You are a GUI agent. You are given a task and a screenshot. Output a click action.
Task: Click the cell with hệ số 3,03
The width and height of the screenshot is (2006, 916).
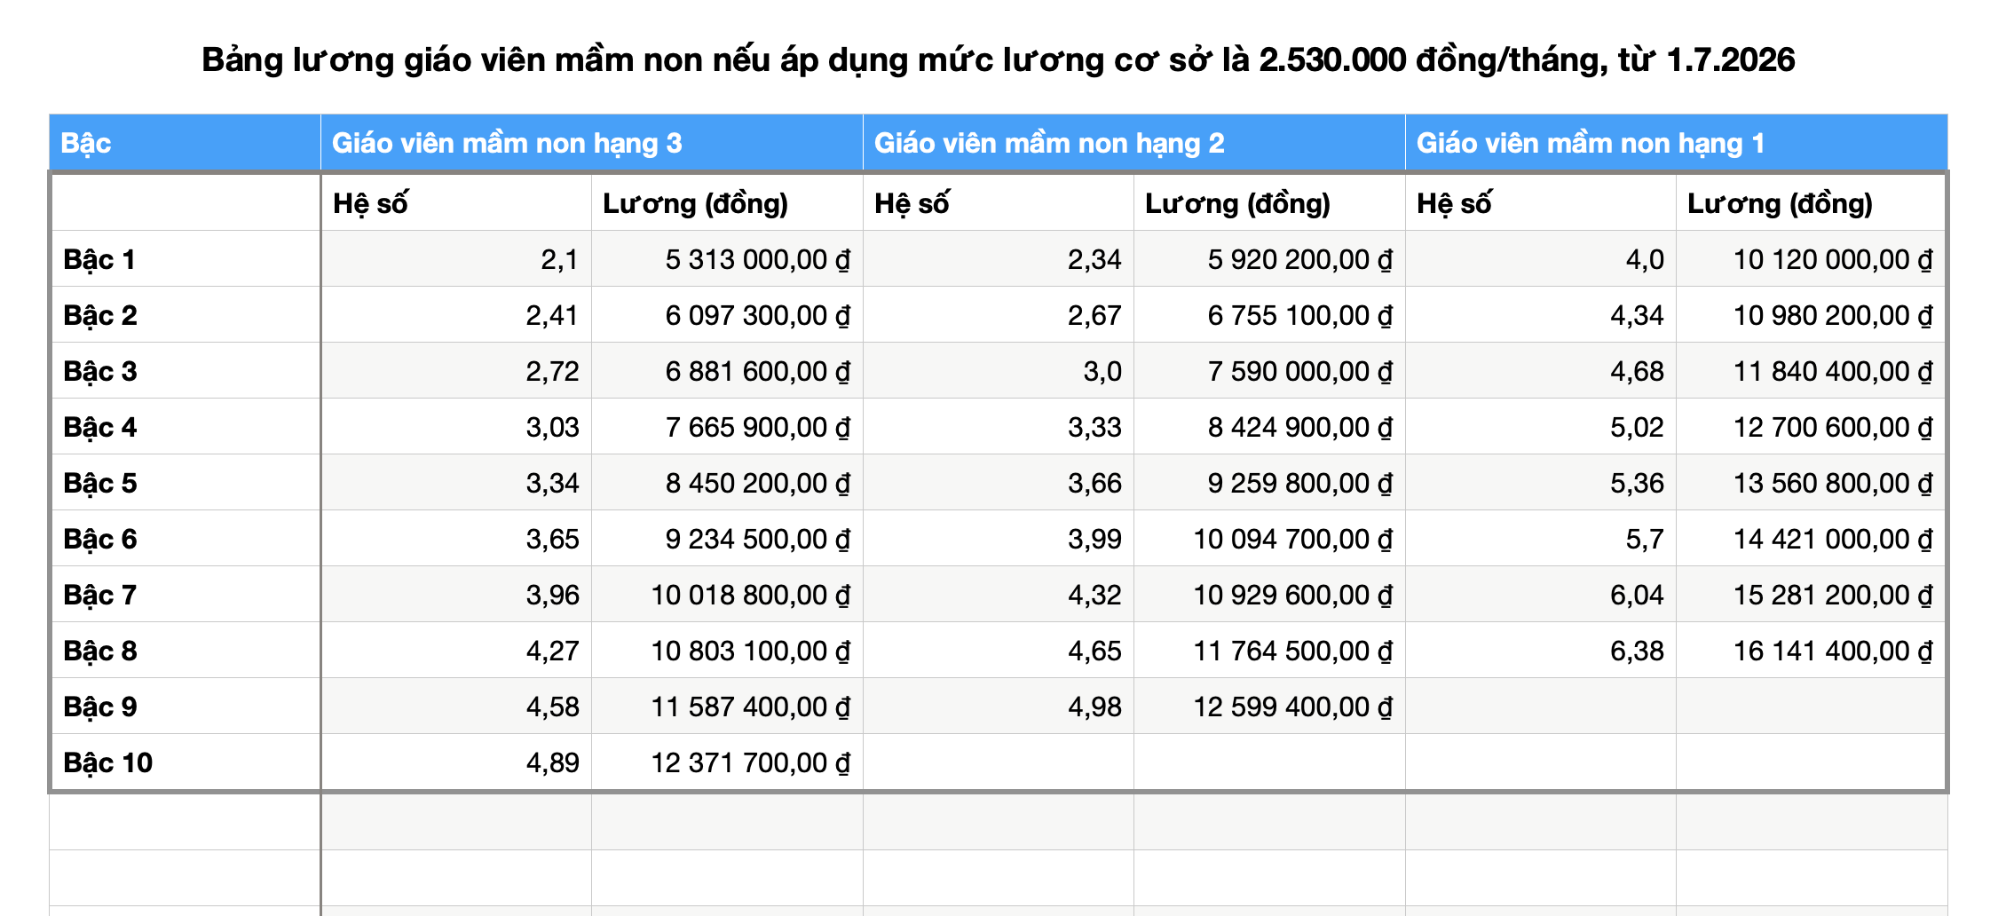tap(456, 427)
